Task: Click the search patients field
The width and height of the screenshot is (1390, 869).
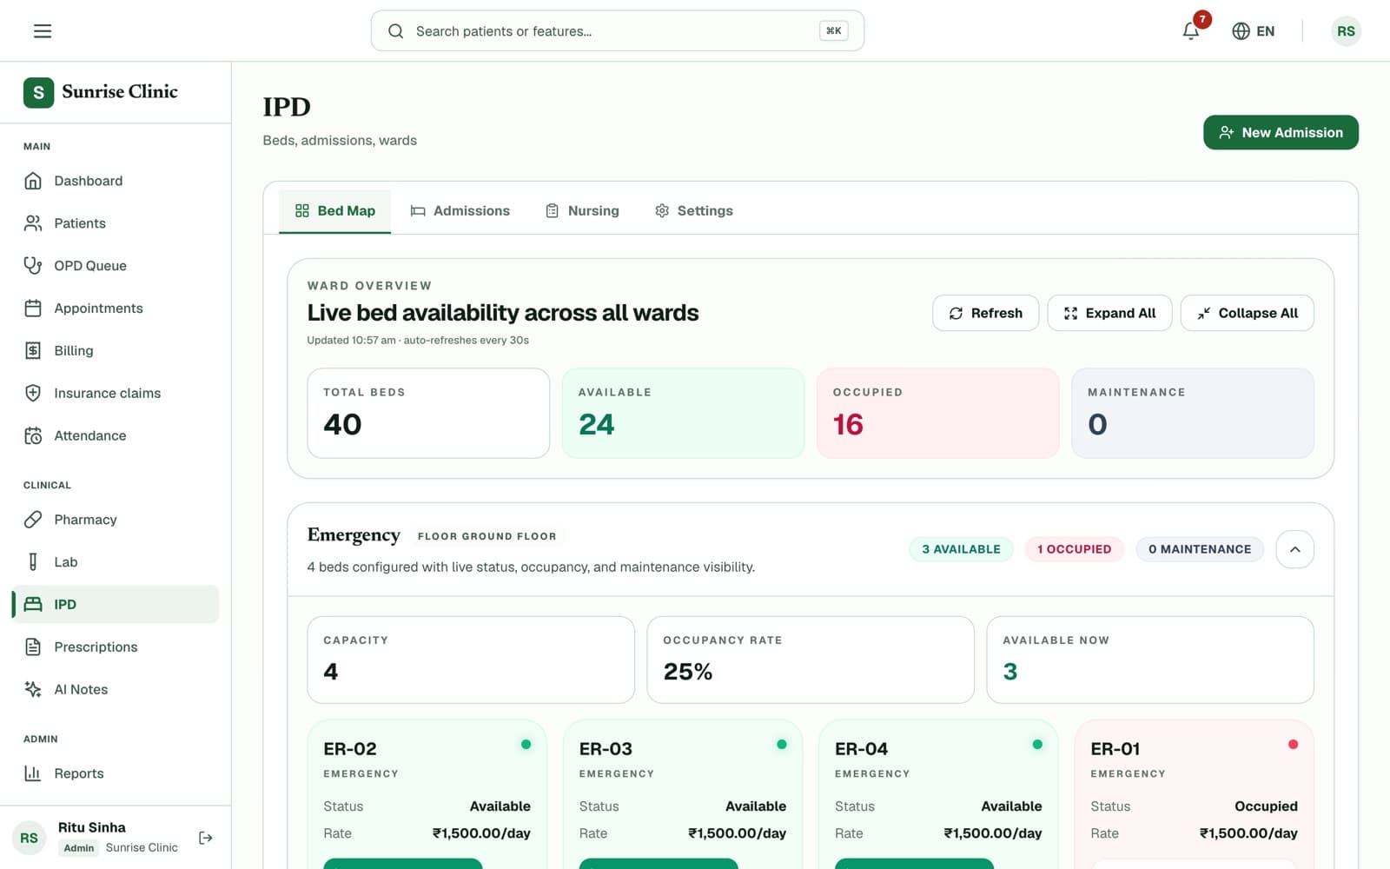Action: 618,31
